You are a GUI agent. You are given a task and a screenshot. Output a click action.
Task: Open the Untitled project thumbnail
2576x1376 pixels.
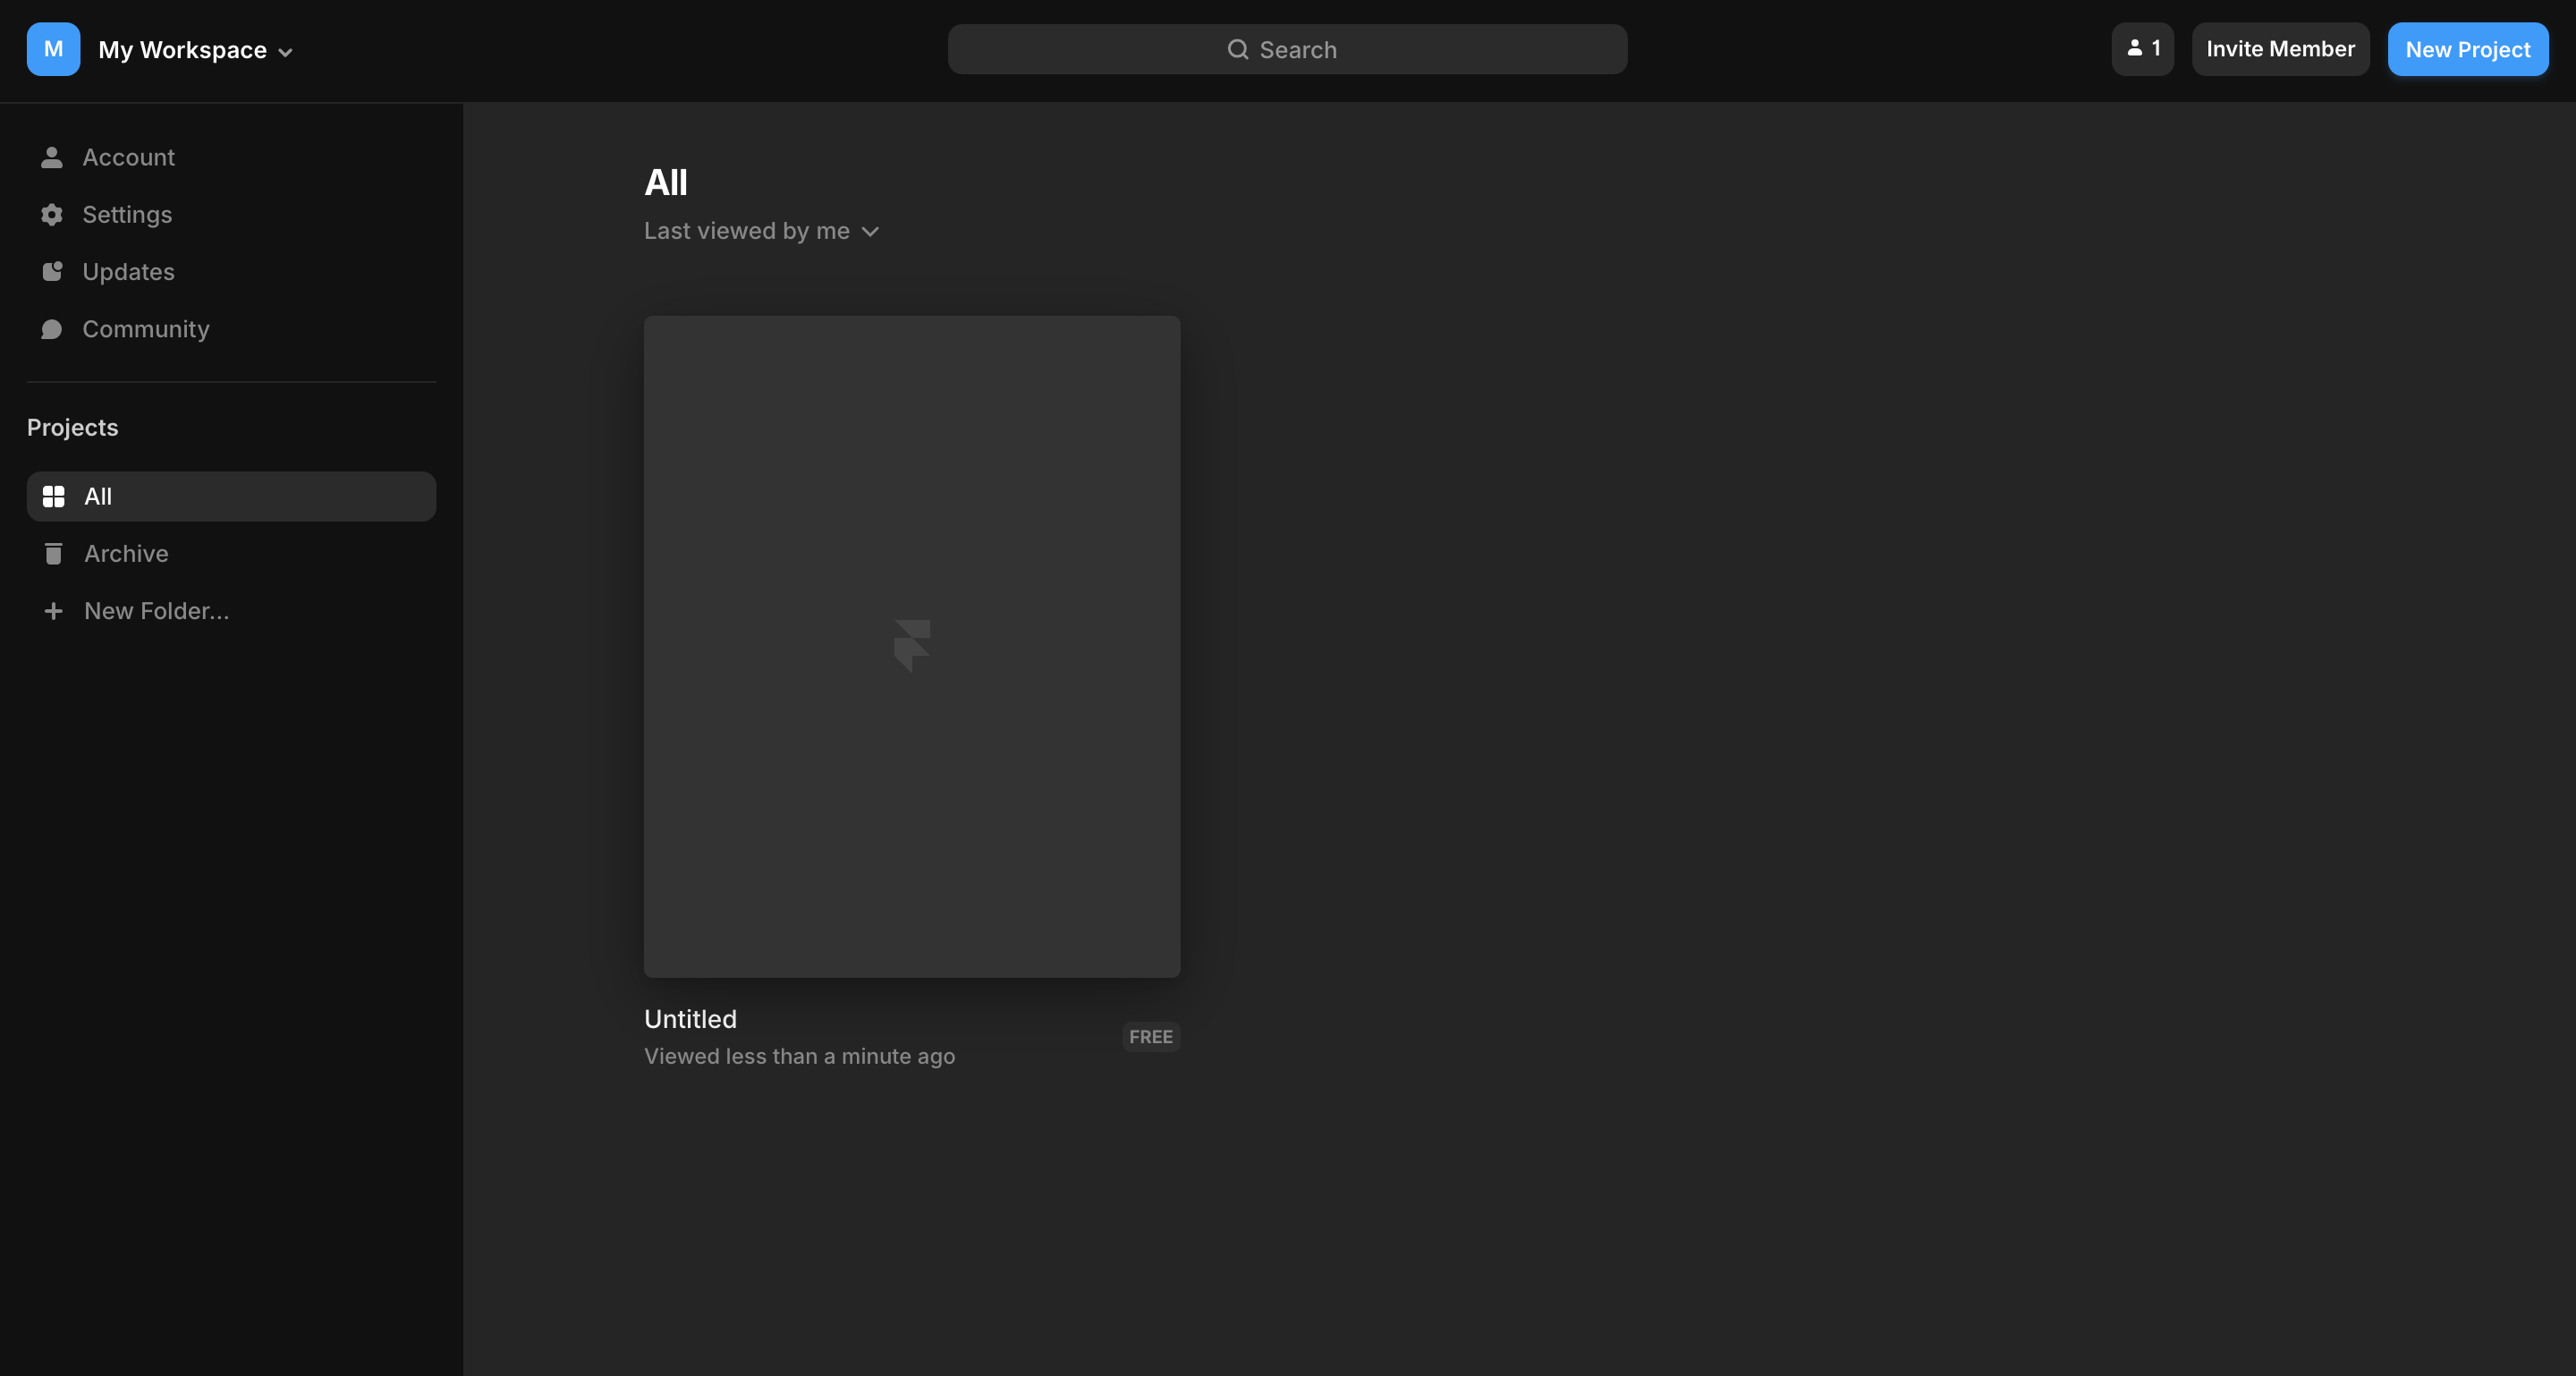912,647
